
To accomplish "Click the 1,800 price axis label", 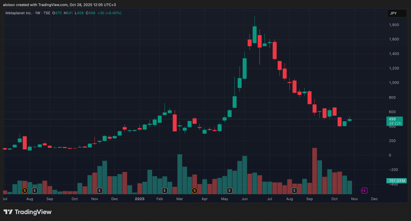I will (x=394, y=25).
